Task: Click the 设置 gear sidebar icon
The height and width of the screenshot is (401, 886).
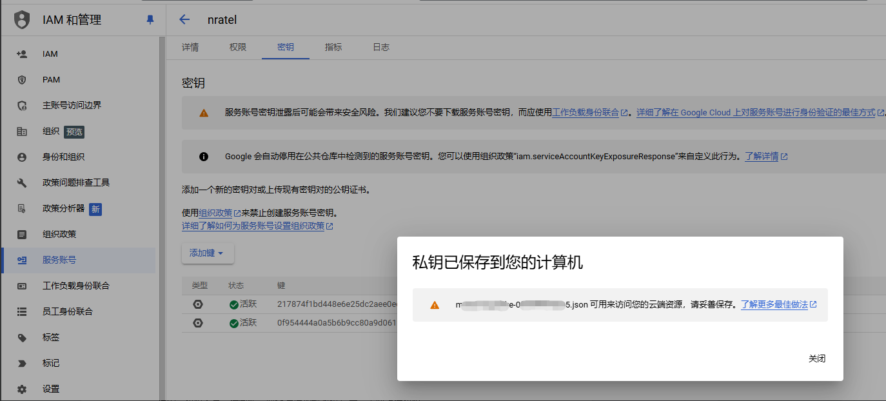Action: (22, 389)
